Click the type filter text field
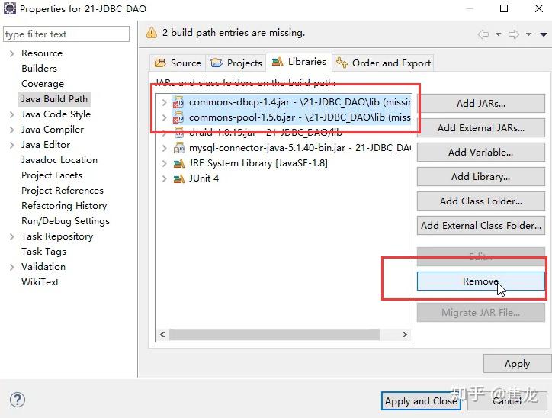Viewport: 552px width, 418px height. click(x=66, y=34)
